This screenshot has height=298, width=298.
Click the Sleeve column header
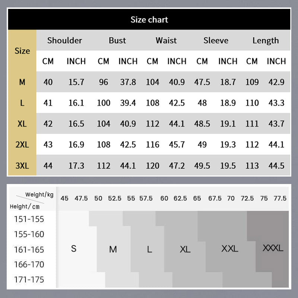point(216,41)
